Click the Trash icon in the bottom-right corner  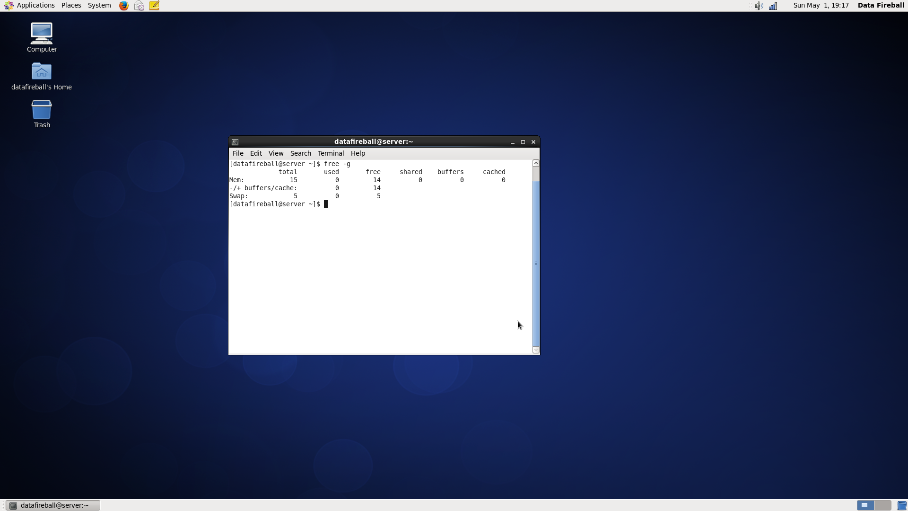(902, 506)
